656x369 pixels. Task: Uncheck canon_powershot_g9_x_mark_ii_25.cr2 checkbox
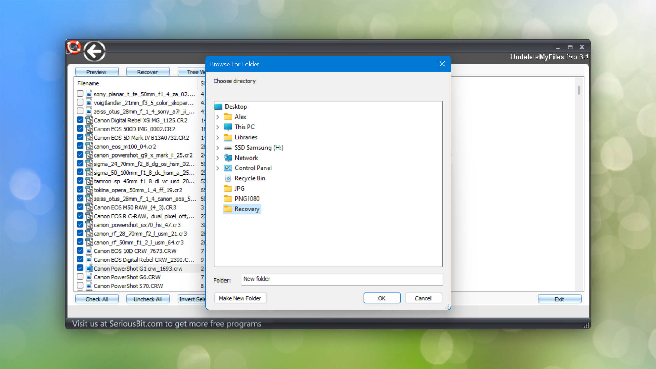(80, 154)
